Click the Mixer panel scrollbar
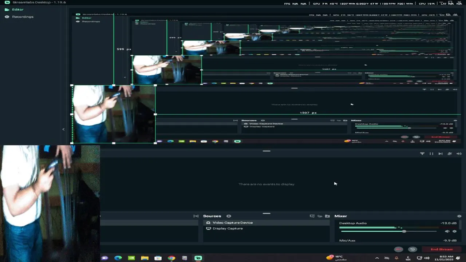466x262 pixels. coord(460,225)
